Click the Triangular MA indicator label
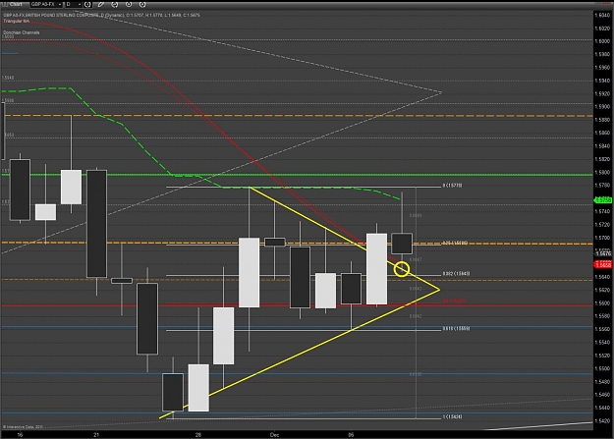Viewport: 614px width, 439px height. pos(16,22)
